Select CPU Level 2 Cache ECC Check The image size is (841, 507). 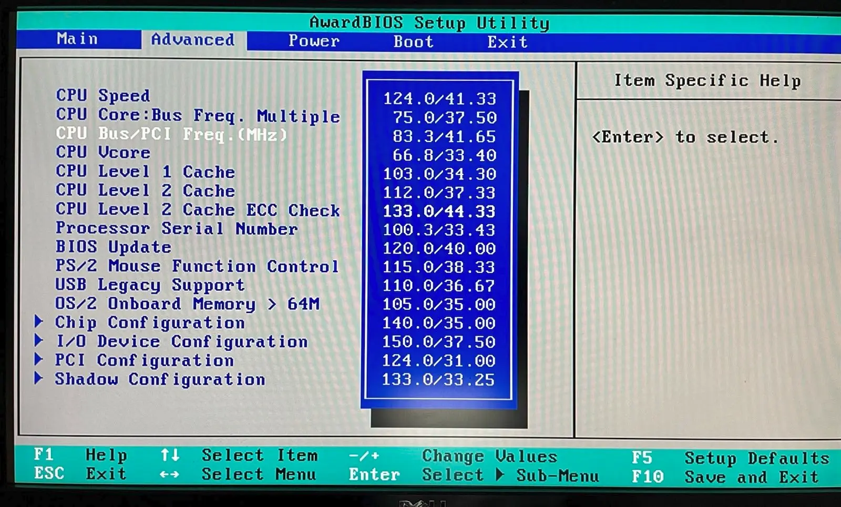(198, 209)
